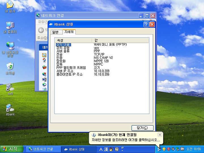This screenshot has width=204, height=153.
Task: Click the itbank connected balloon message text
Action: tap(126, 140)
